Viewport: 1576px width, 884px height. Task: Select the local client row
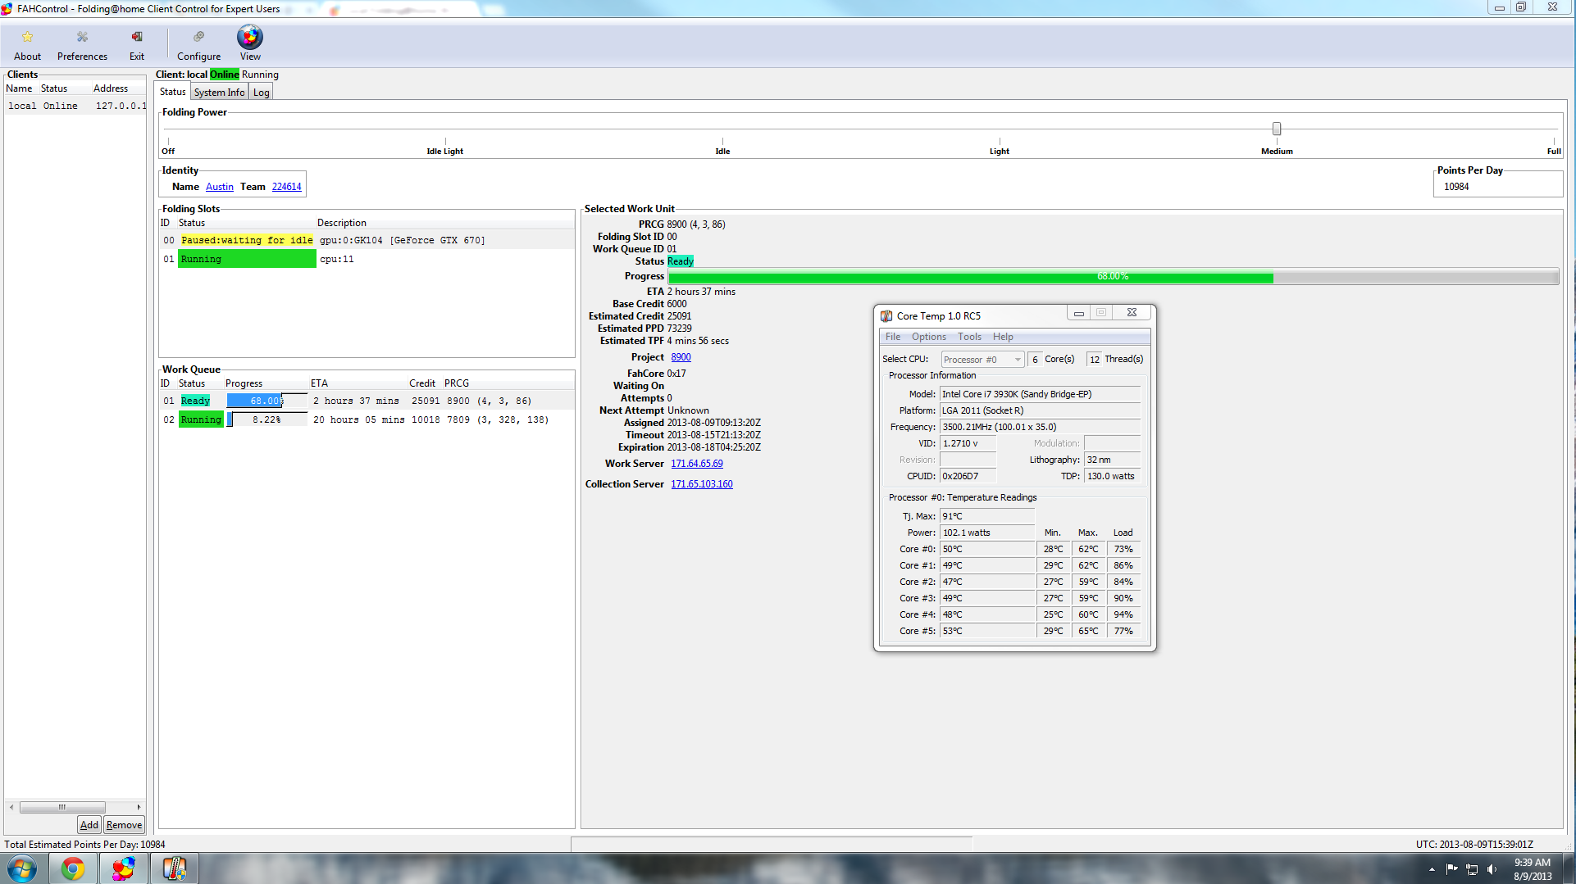click(x=75, y=106)
